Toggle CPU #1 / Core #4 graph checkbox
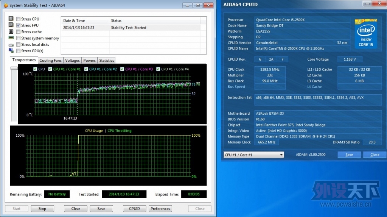Screen dimensions: 387x217 [158, 69]
